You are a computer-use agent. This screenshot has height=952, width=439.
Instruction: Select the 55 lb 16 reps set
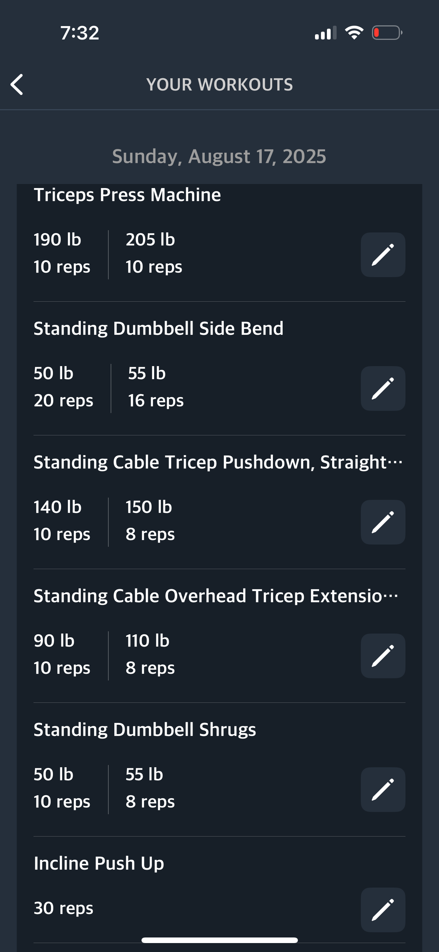click(156, 387)
